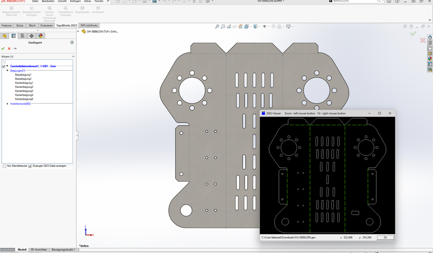Expand SW-00062258 flyout tree arrow
433x253 pixels.
(x=78, y=31)
